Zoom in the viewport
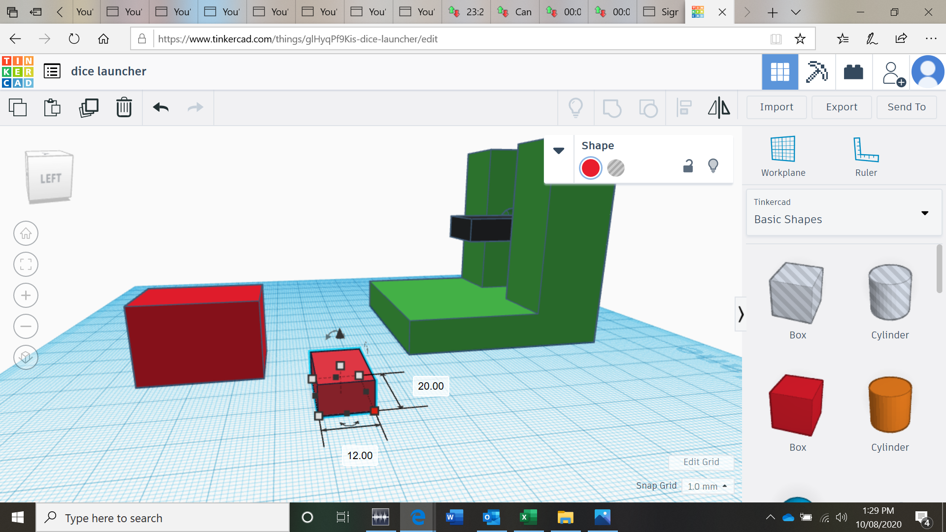The image size is (946, 532). [26, 296]
